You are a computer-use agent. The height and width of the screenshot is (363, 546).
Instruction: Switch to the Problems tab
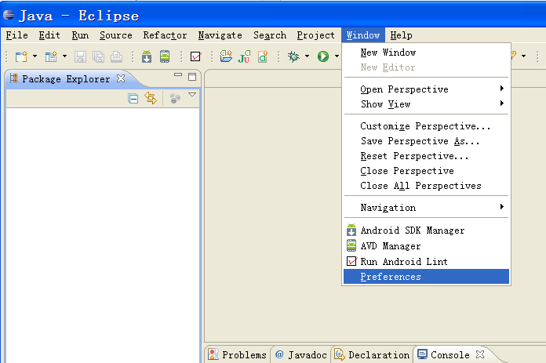pyautogui.click(x=238, y=355)
